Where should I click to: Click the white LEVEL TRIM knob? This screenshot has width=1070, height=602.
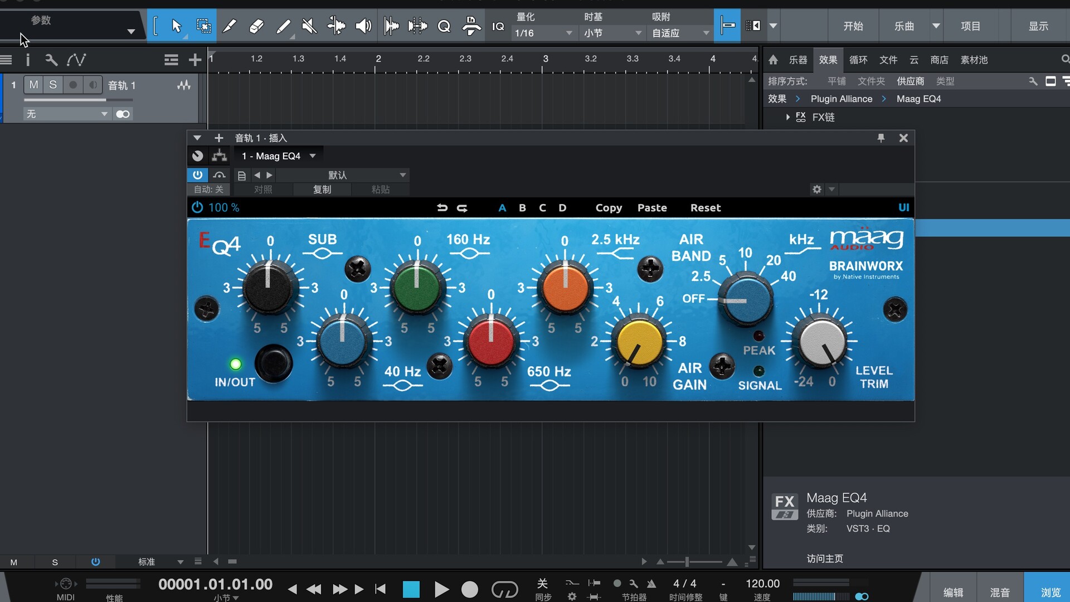point(822,342)
